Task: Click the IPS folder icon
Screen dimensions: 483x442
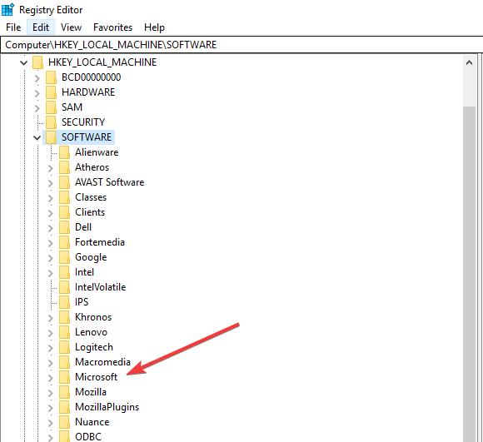Action: pos(64,302)
